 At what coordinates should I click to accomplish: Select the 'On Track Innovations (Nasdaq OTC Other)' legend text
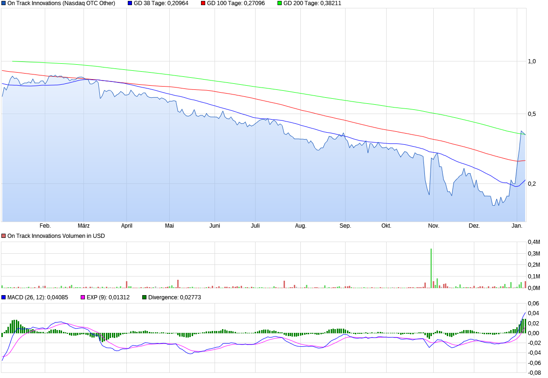[x=61, y=3]
